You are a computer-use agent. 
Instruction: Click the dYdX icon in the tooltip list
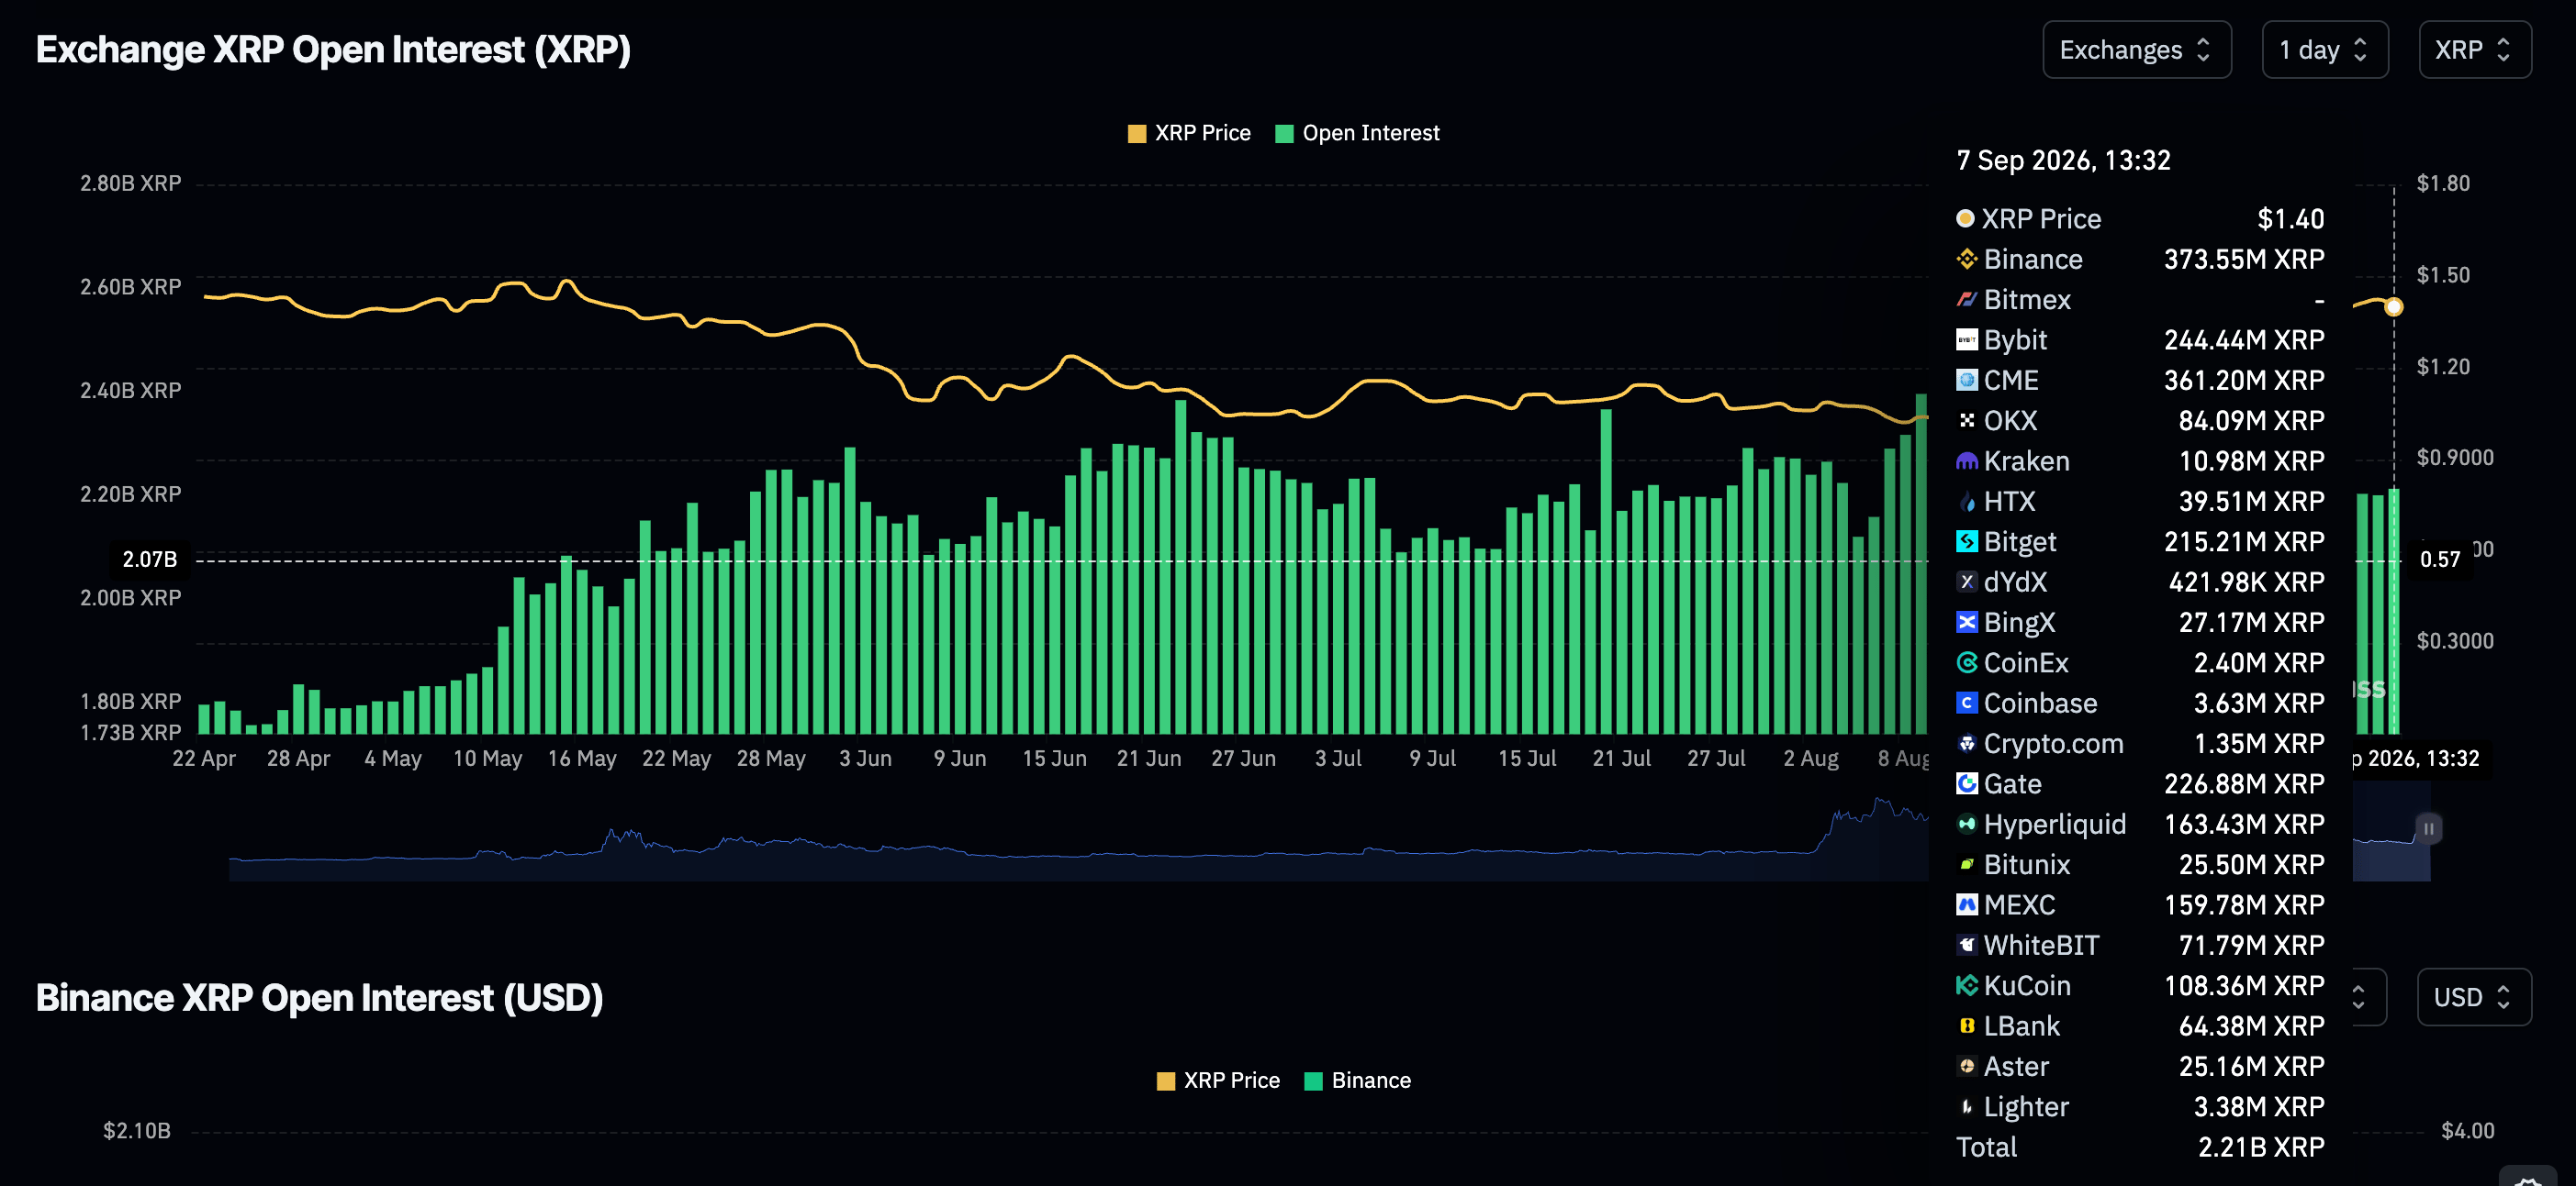[x=1966, y=582]
